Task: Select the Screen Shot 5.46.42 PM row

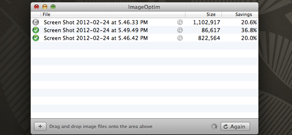Action: point(145,38)
